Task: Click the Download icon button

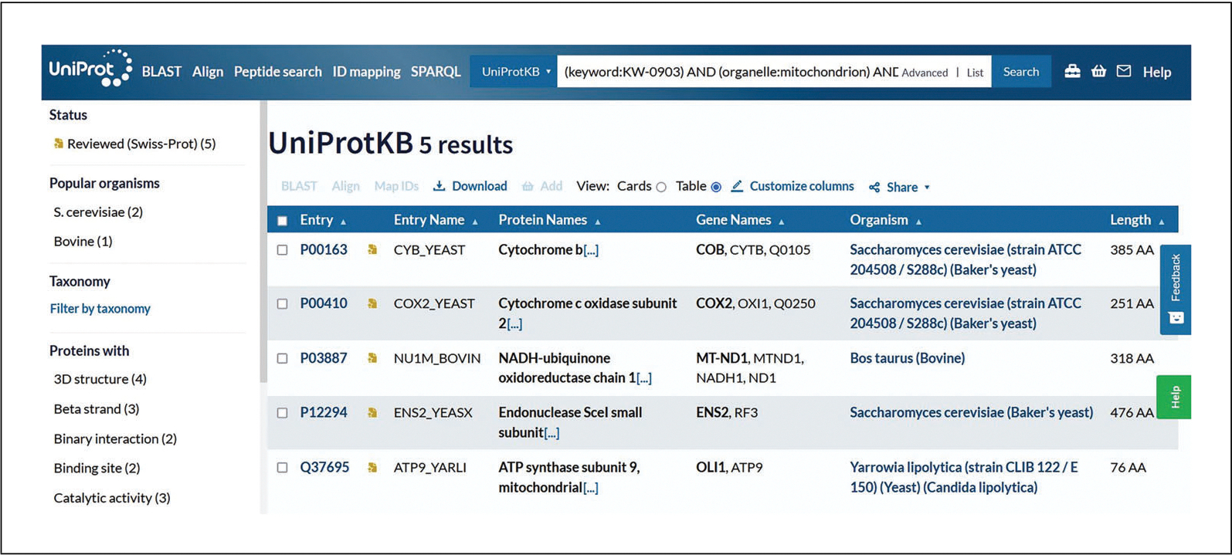Action: click(x=439, y=187)
